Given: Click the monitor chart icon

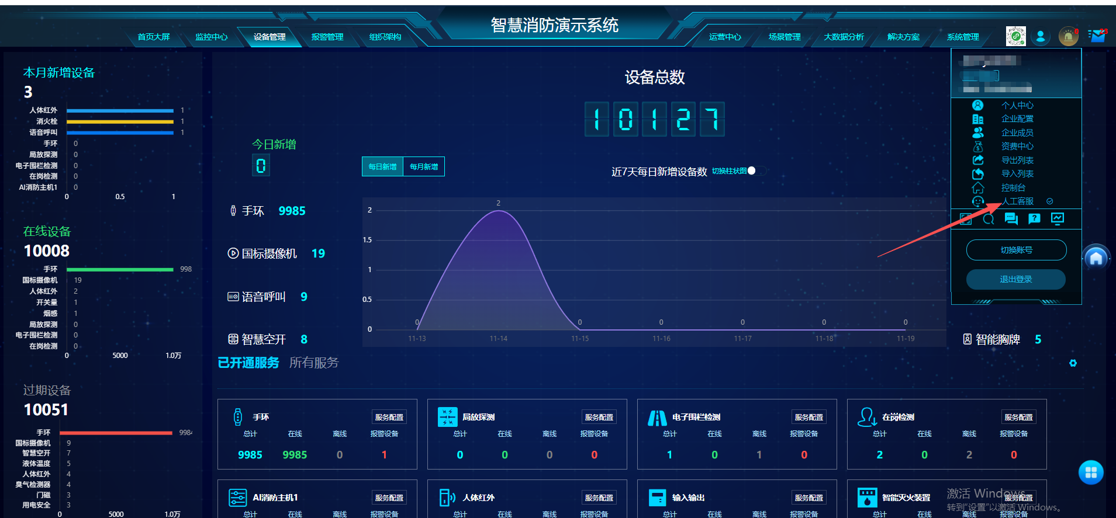Looking at the screenshot, I should 1057,219.
